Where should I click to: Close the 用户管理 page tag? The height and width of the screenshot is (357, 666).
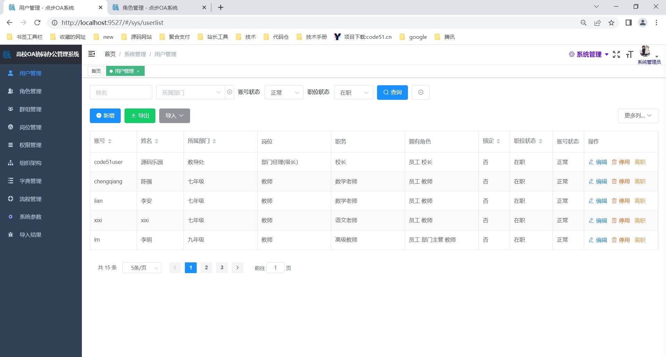pyautogui.click(x=138, y=71)
